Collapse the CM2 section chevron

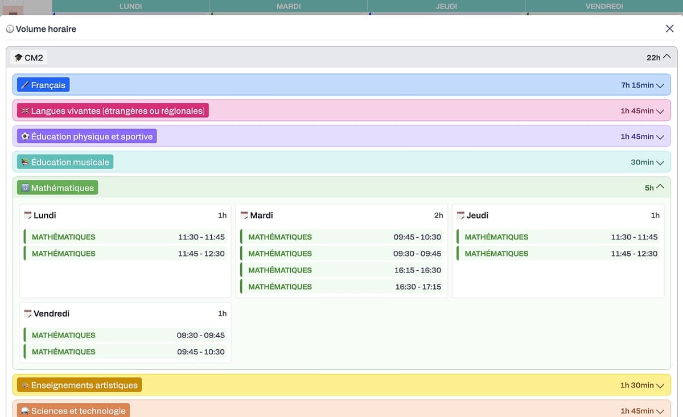coord(666,57)
